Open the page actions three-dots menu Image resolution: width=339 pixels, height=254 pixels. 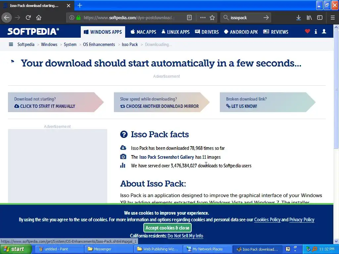(203, 18)
